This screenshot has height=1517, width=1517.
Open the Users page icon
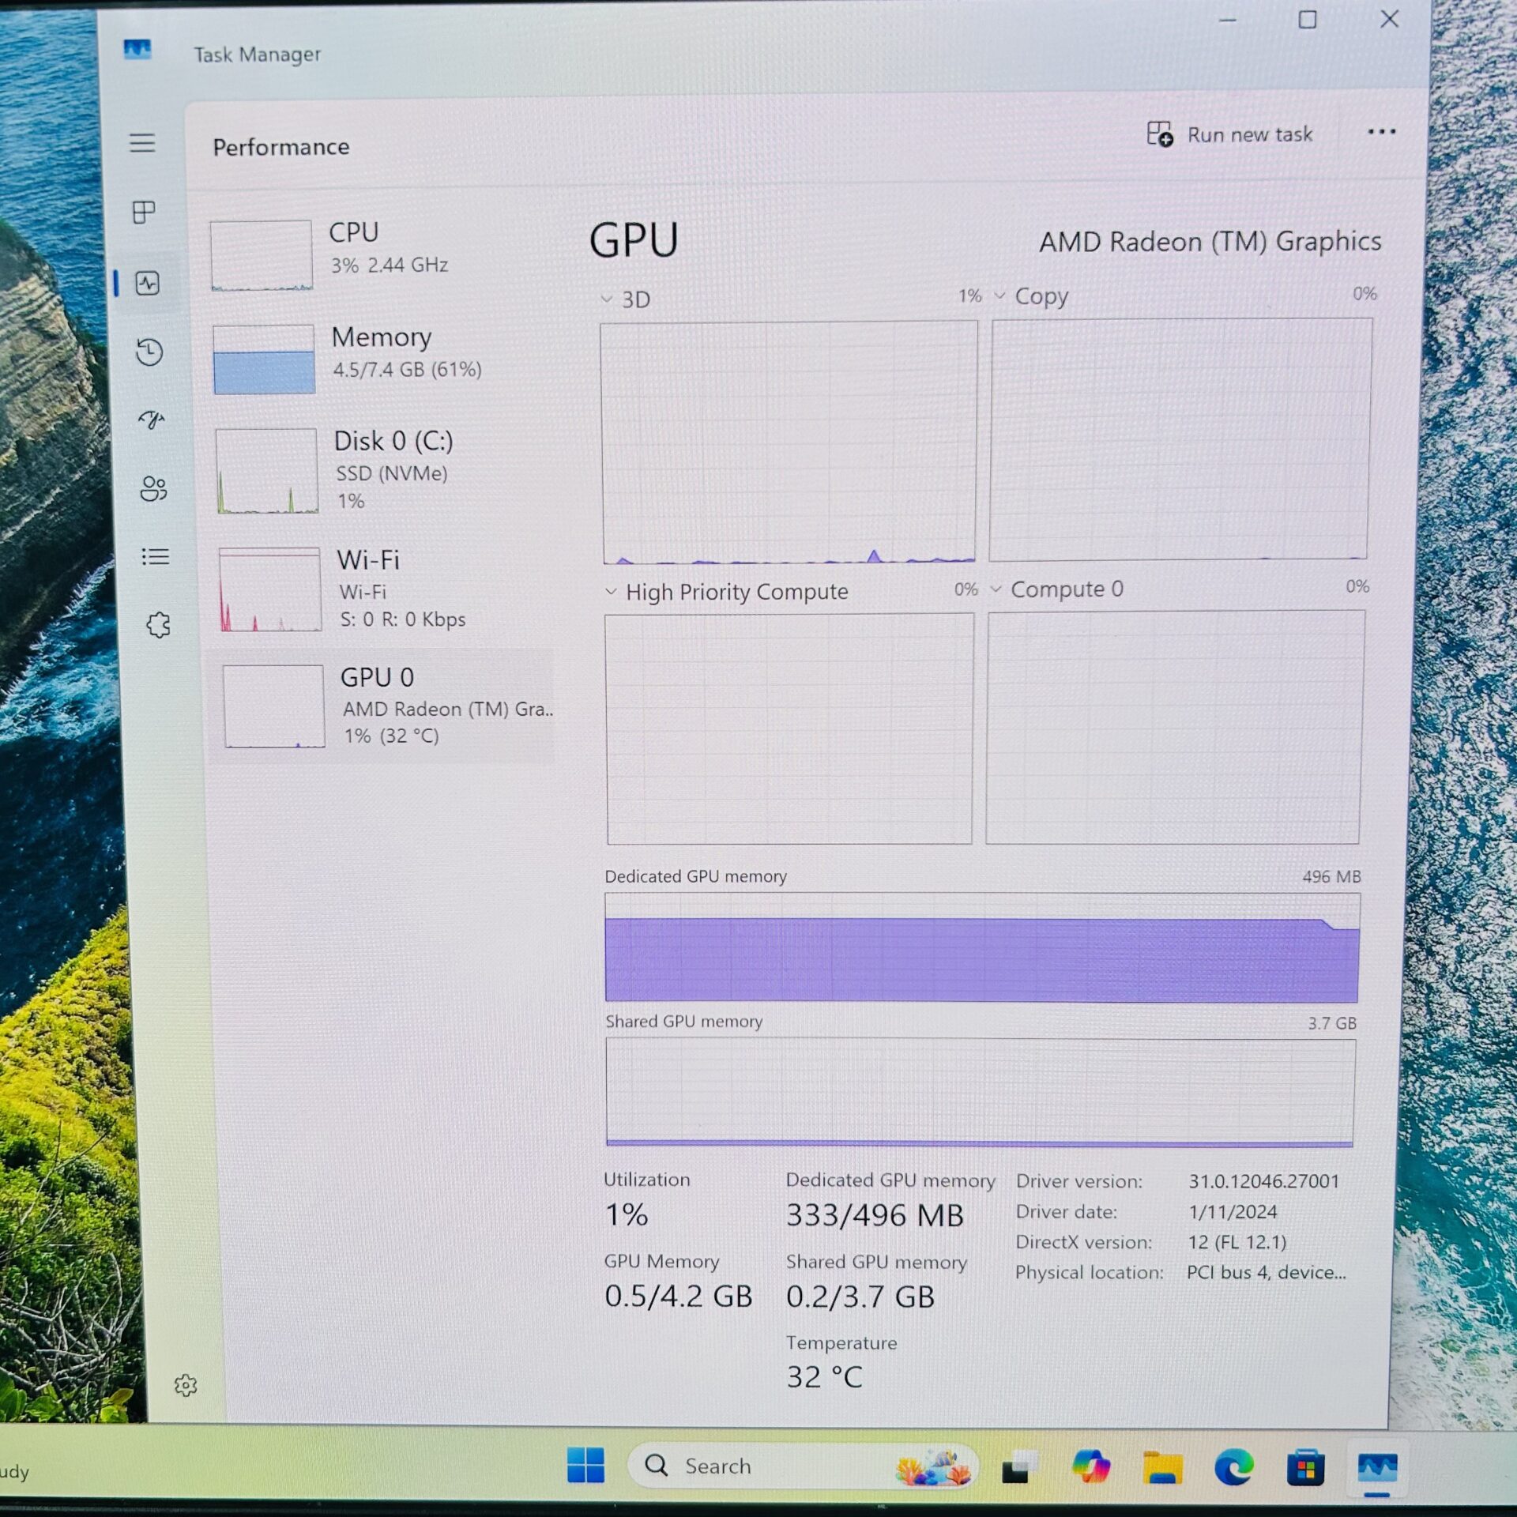[153, 489]
